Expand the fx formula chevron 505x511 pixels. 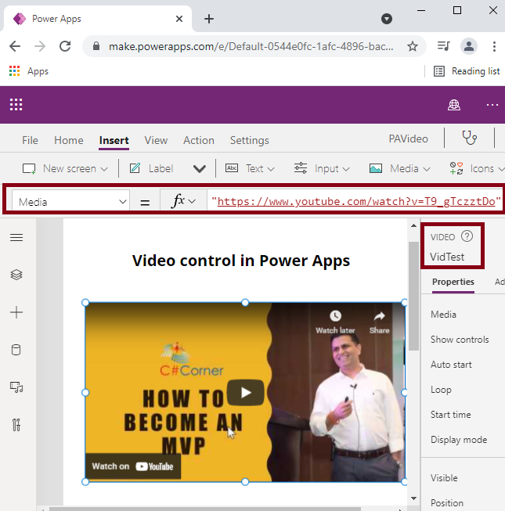pos(192,201)
